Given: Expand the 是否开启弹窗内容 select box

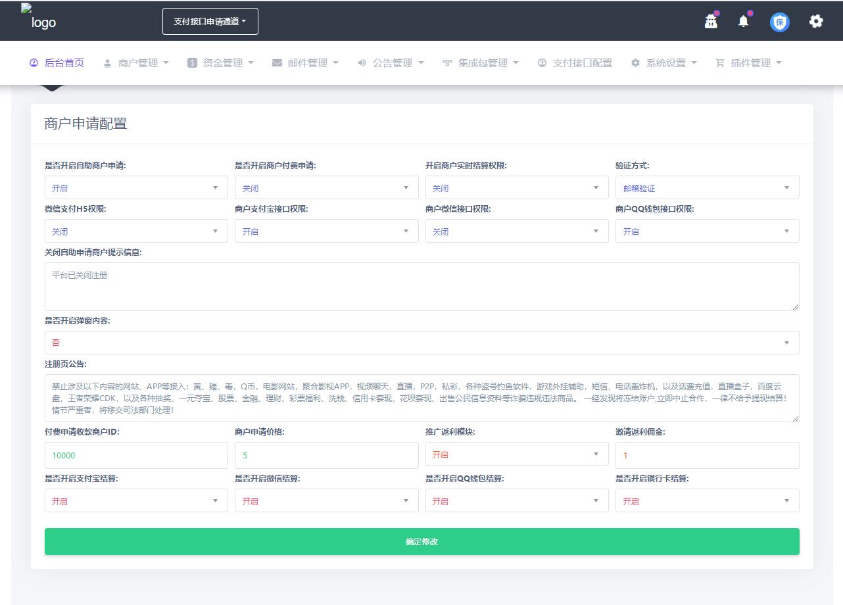Looking at the screenshot, I should click(422, 343).
